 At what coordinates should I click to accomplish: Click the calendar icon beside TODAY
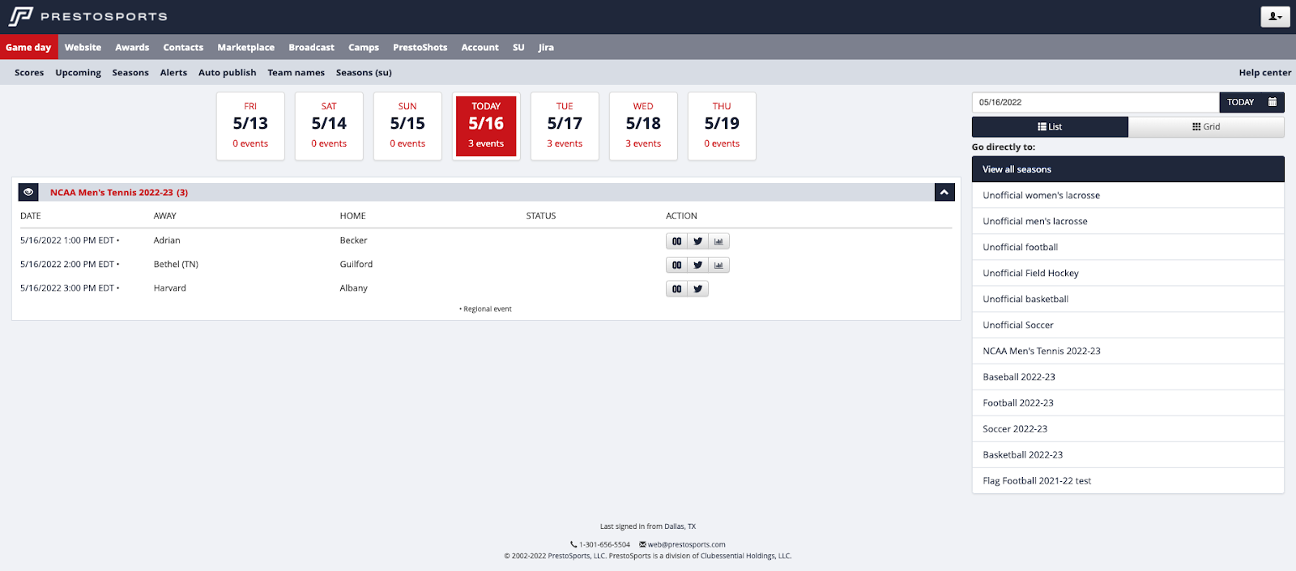pyautogui.click(x=1273, y=102)
